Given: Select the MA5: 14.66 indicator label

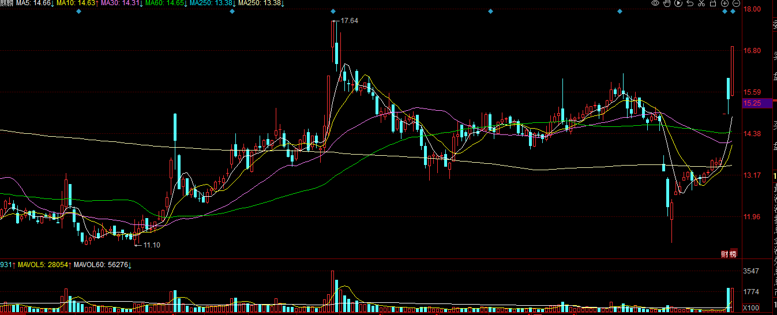Looking at the screenshot, I should tap(35, 3).
